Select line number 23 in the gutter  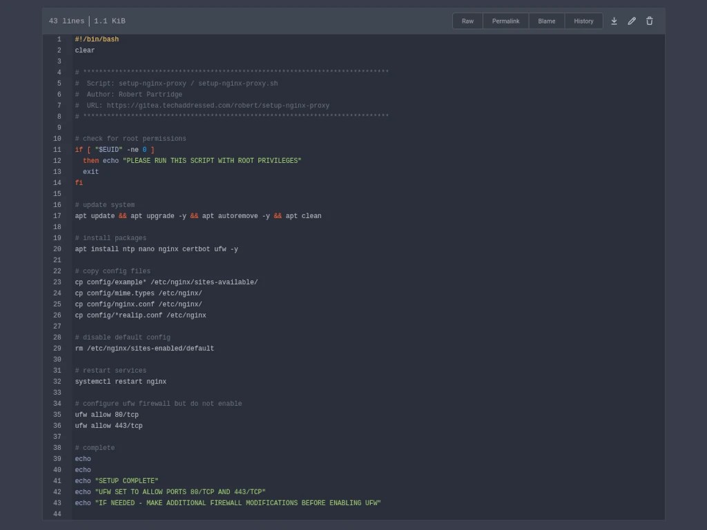57,282
